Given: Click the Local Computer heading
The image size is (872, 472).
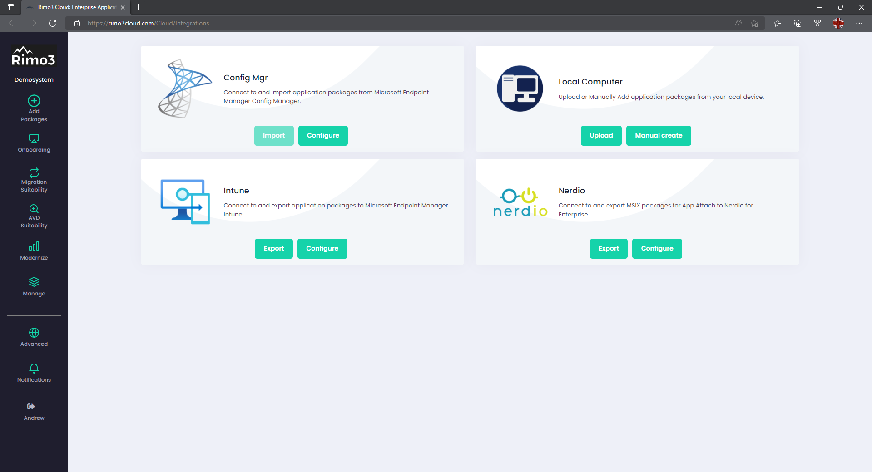Looking at the screenshot, I should pyautogui.click(x=590, y=82).
